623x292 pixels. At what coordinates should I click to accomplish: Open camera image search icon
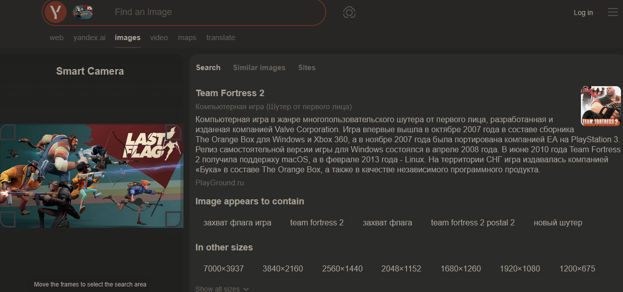(x=349, y=13)
